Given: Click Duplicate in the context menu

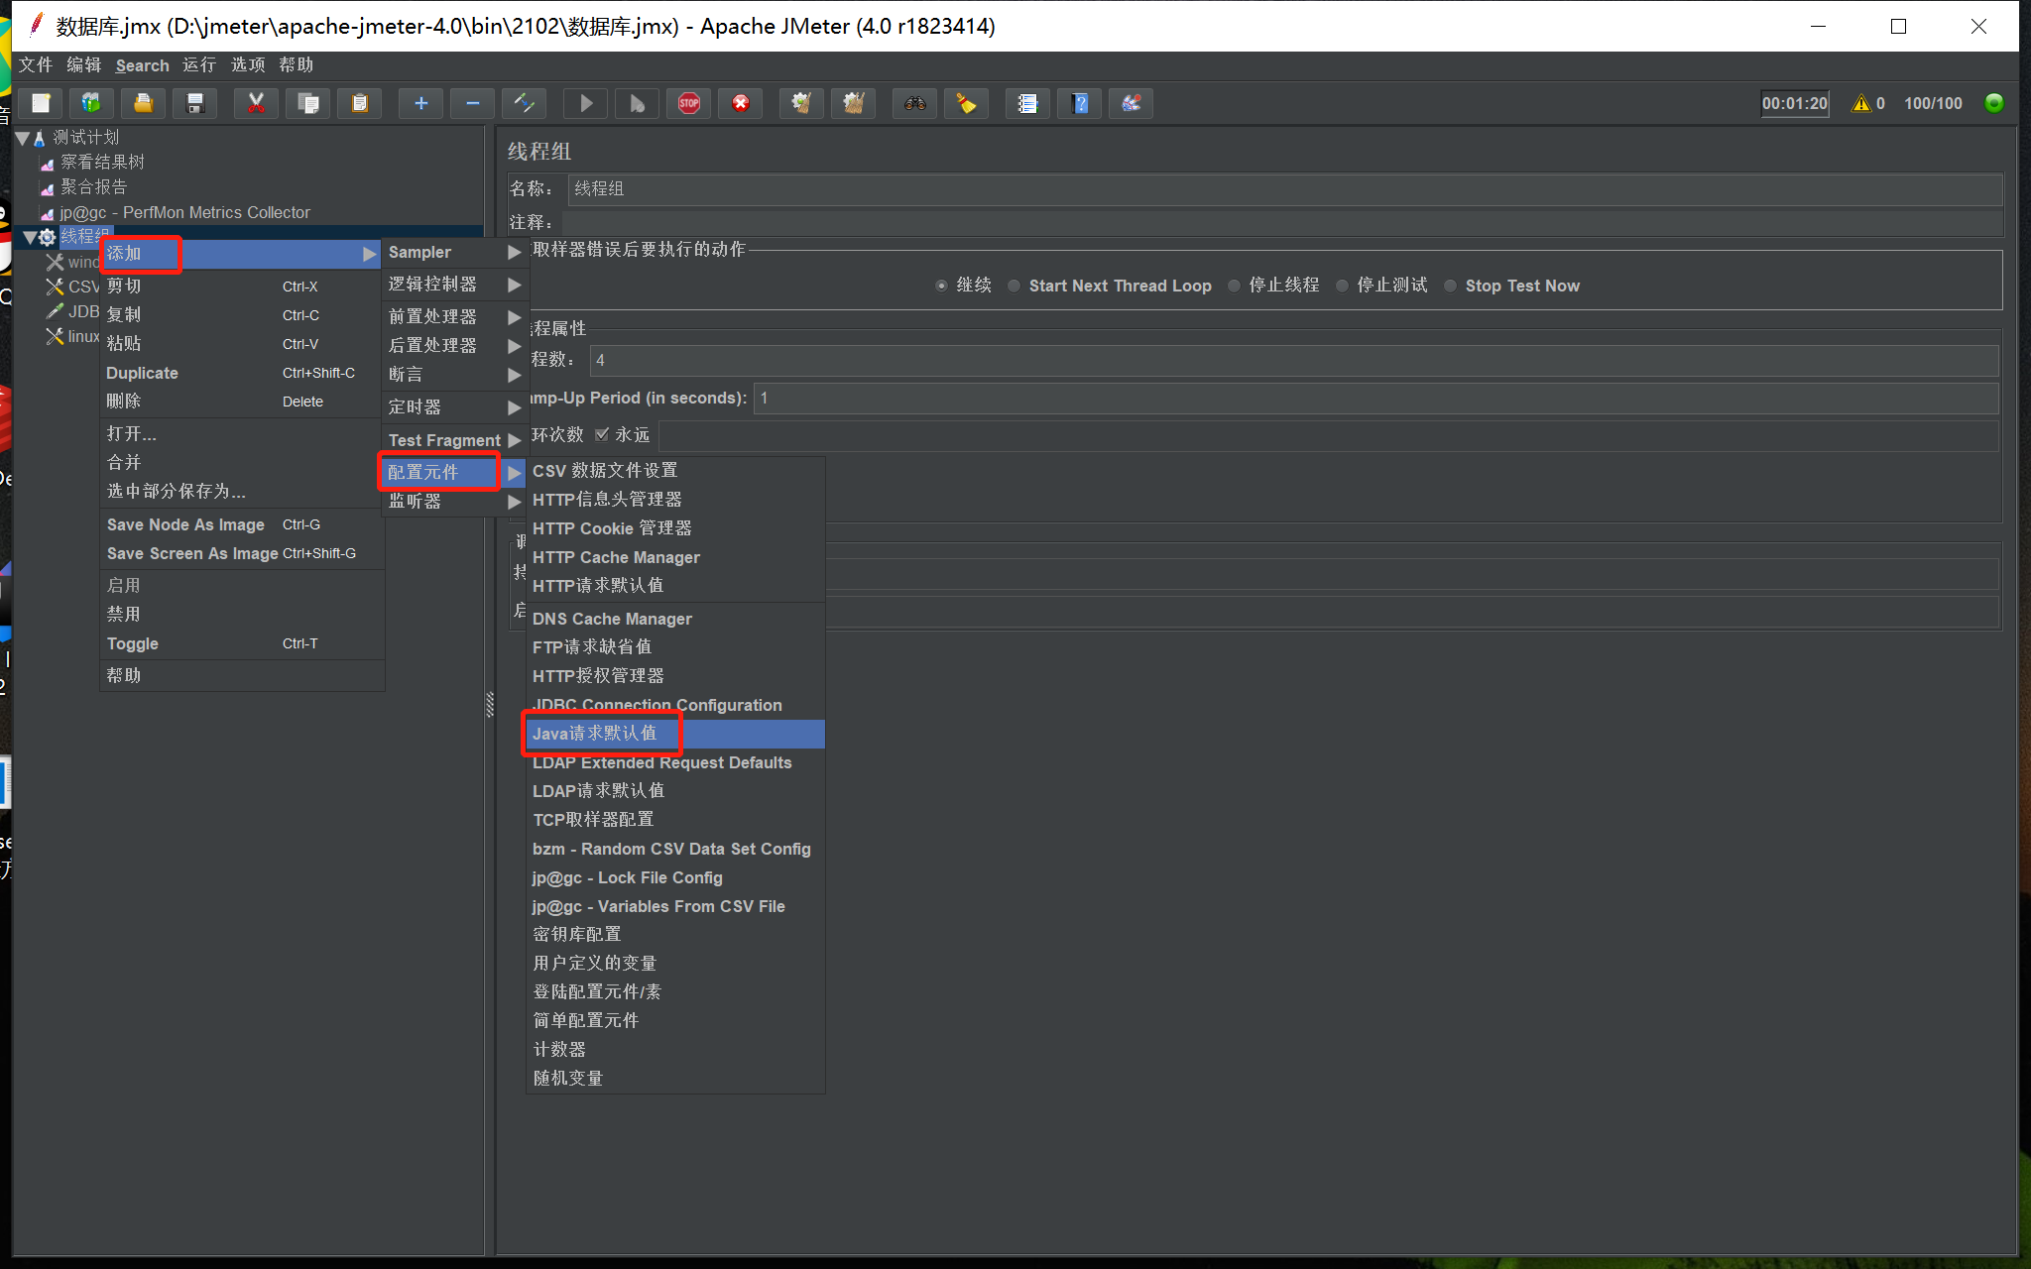Looking at the screenshot, I should click(143, 373).
